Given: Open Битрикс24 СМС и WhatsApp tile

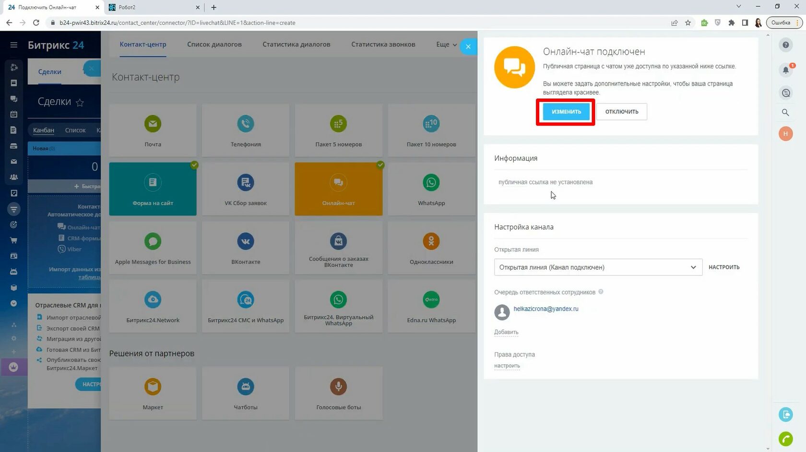Looking at the screenshot, I should pyautogui.click(x=246, y=306).
